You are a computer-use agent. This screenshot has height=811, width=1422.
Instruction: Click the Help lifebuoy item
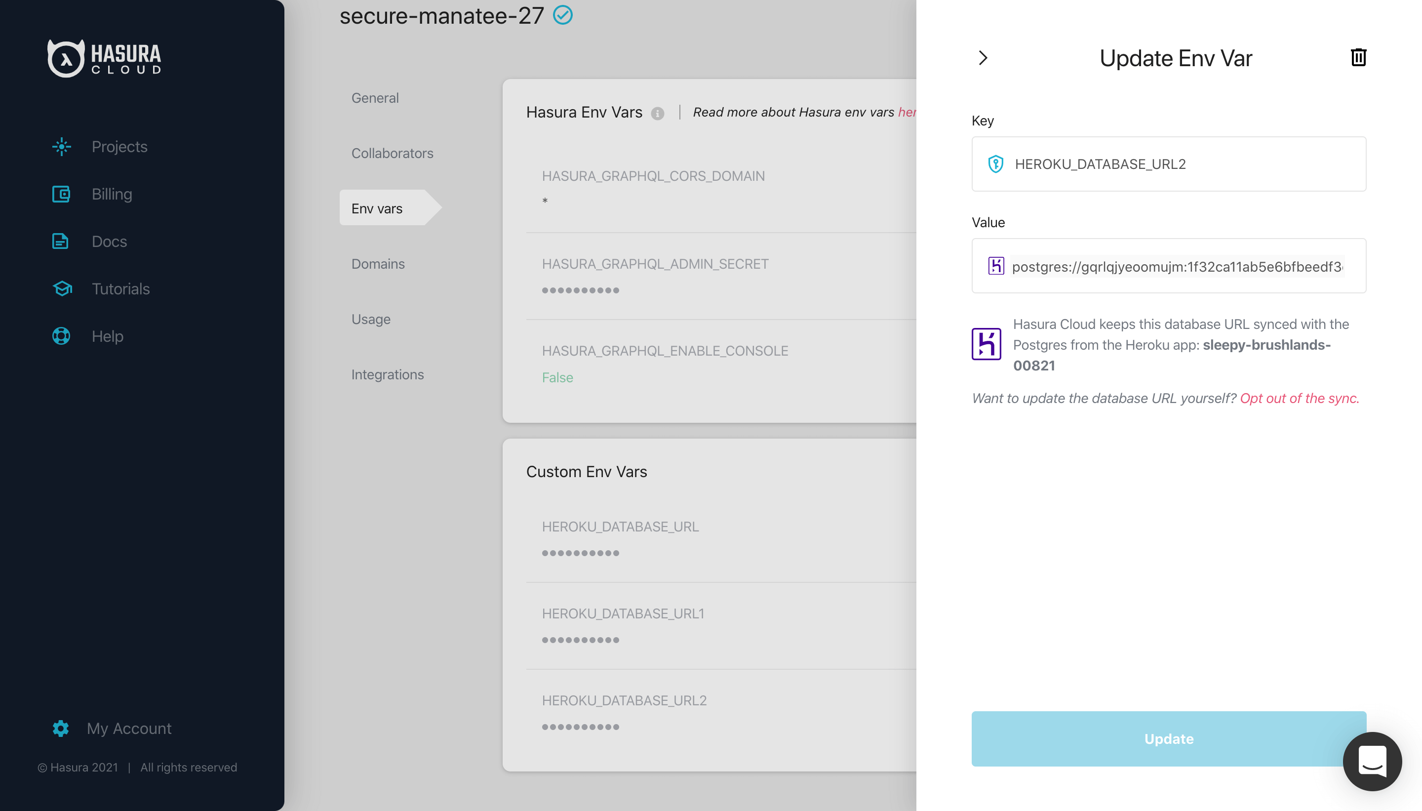(x=107, y=336)
